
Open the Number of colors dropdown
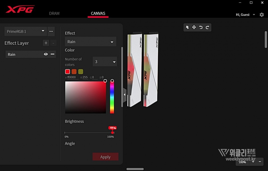point(105,62)
